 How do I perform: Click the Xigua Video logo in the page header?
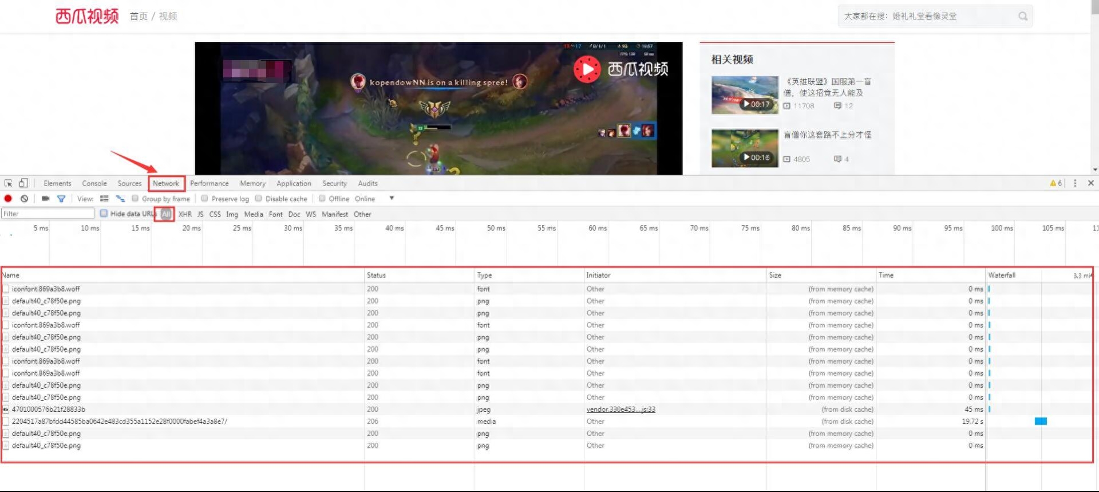pyautogui.click(x=87, y=16)
